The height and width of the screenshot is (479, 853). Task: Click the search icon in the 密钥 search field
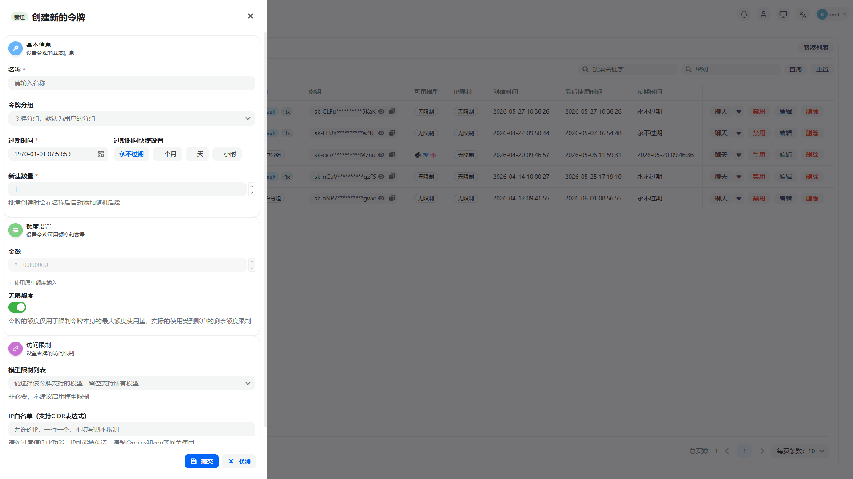689,69
